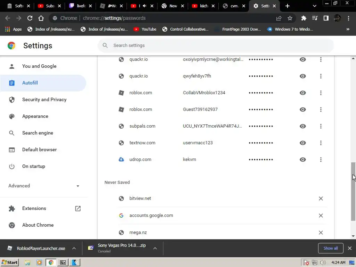Show the subpals.com password
The image size is (356, 267).
tap(303, 126)
